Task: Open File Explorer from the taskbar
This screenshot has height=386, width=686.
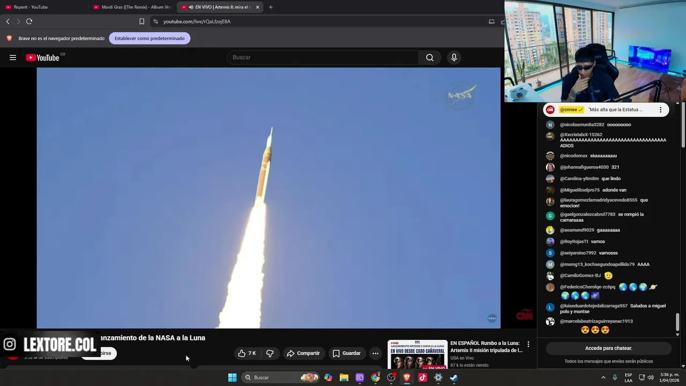Action: pyautogui.click(x=344, y=377)
